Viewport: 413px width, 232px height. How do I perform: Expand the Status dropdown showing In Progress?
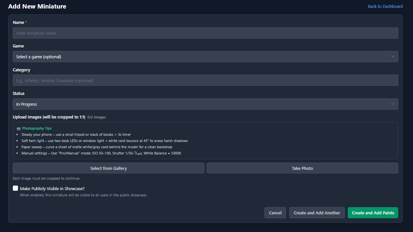[205, 104]
